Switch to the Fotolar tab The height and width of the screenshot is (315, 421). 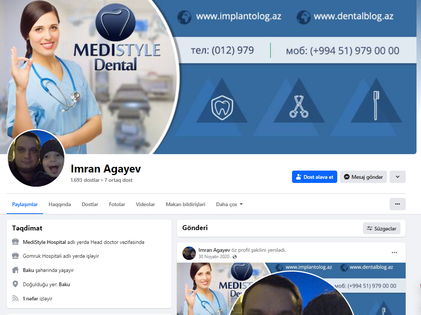117,204
